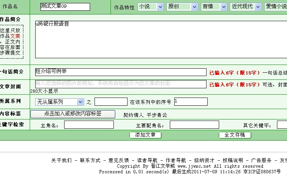The height and width of the screenshot is (174, 287).
Task: Click the 添加文章 submit button
Action: click(145, 135)
